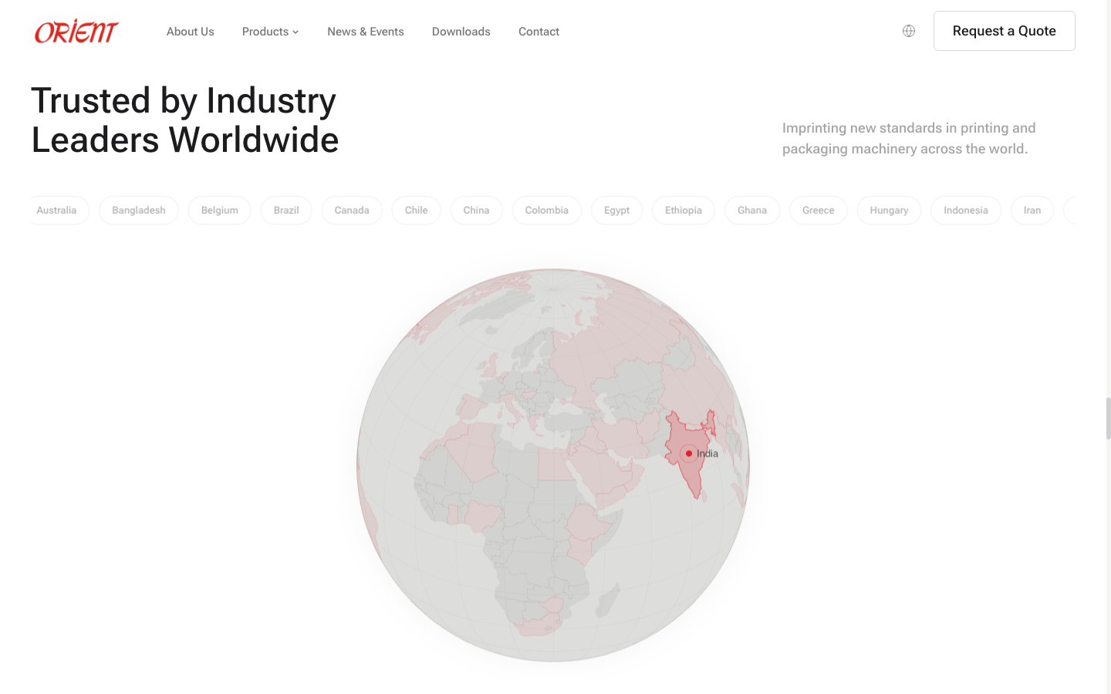Navigate to News & Events

(365, 32)
